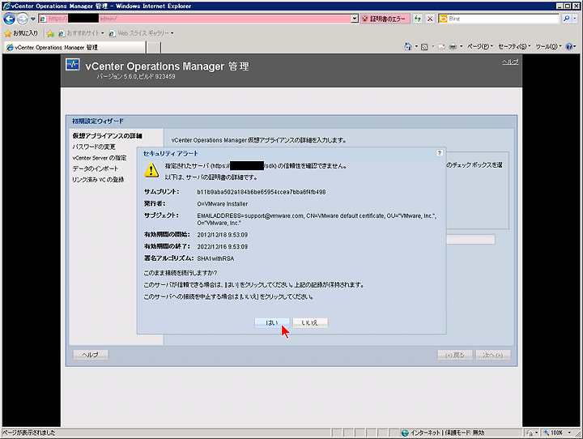Screen dimensions: 583x439
Task: Open the おすすめサイト link
Action: coord(81,33)
